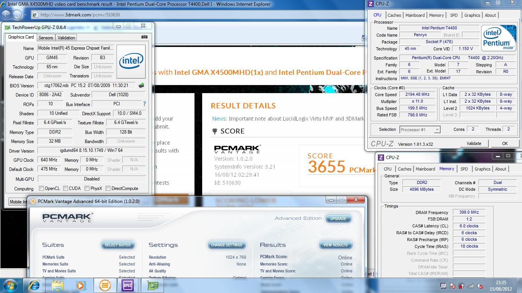Click the magnifier icon beside SCORE heading
522x293 pixels.
click(x=214, y=131)
